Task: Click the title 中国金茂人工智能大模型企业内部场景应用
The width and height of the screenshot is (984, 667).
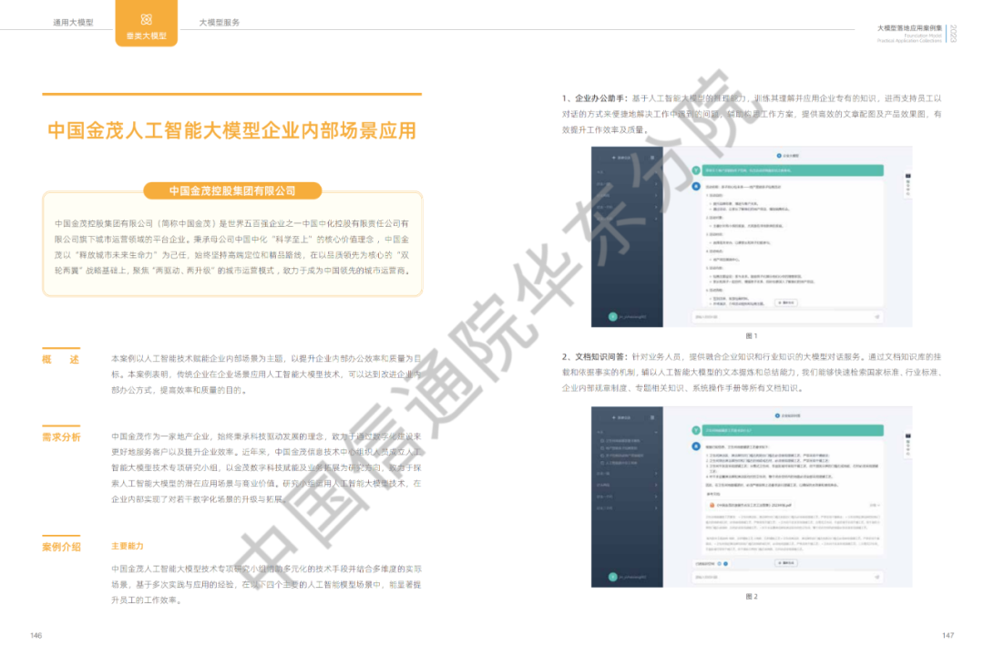Action: click(x=231, y=130)
